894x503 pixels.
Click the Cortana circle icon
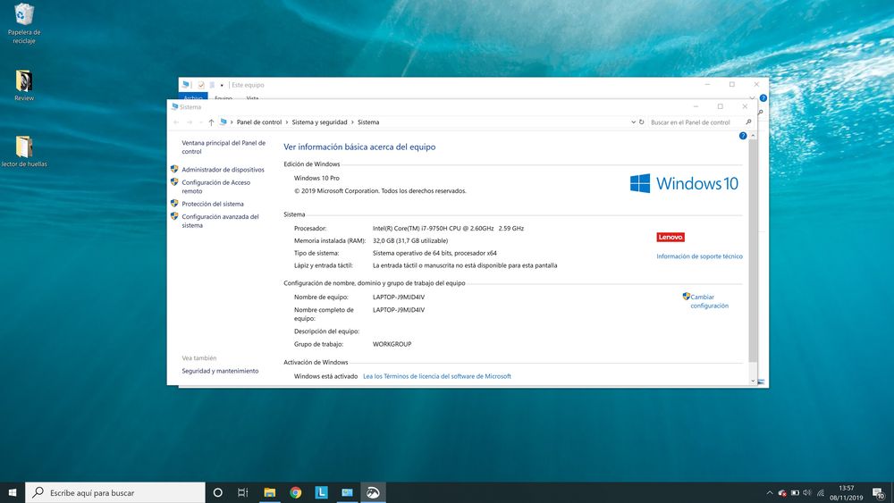pos(217,492)
